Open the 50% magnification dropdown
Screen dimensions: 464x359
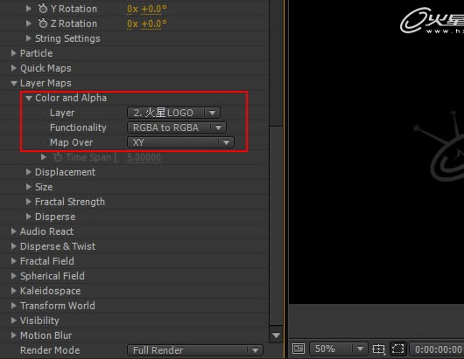(x=339, y=349)
